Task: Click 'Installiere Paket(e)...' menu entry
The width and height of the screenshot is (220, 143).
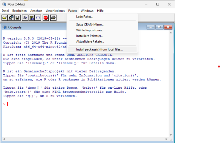Action: 90,36
